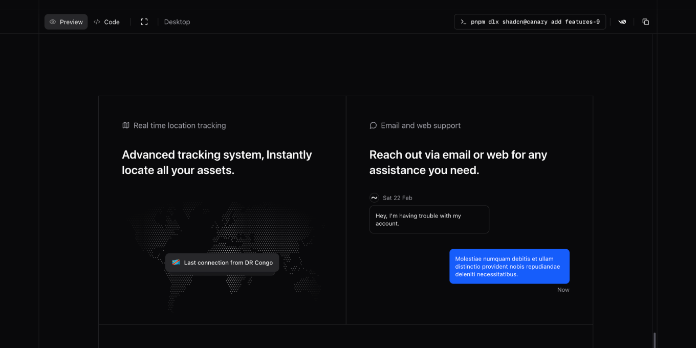Click the 'Advanced tracking system' heading

point(216,162)
